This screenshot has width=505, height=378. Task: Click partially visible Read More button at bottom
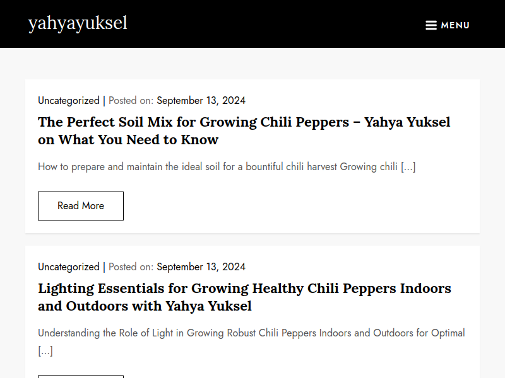point(81,376)
